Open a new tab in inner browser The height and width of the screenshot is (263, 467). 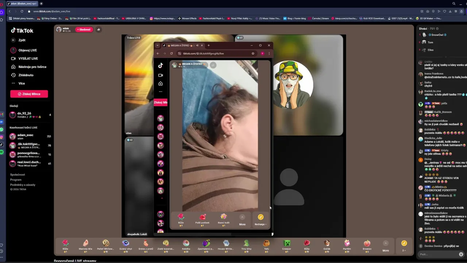[x=209, y=45]
